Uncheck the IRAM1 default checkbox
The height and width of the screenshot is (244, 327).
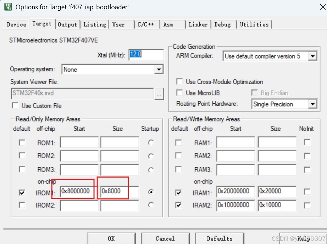[178, 193]
